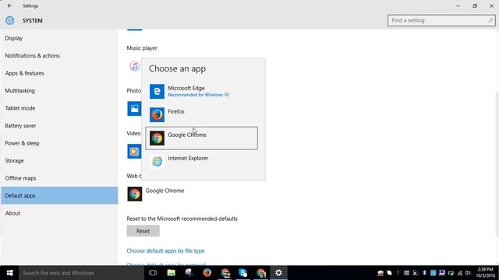Launch Firefox from the taskbar
This screenshot has width=499, height=280.
(x=207, y=273)
